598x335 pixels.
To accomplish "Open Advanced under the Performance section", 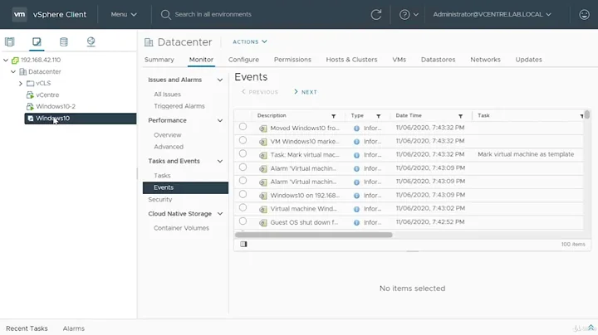I will coord(169,147).
